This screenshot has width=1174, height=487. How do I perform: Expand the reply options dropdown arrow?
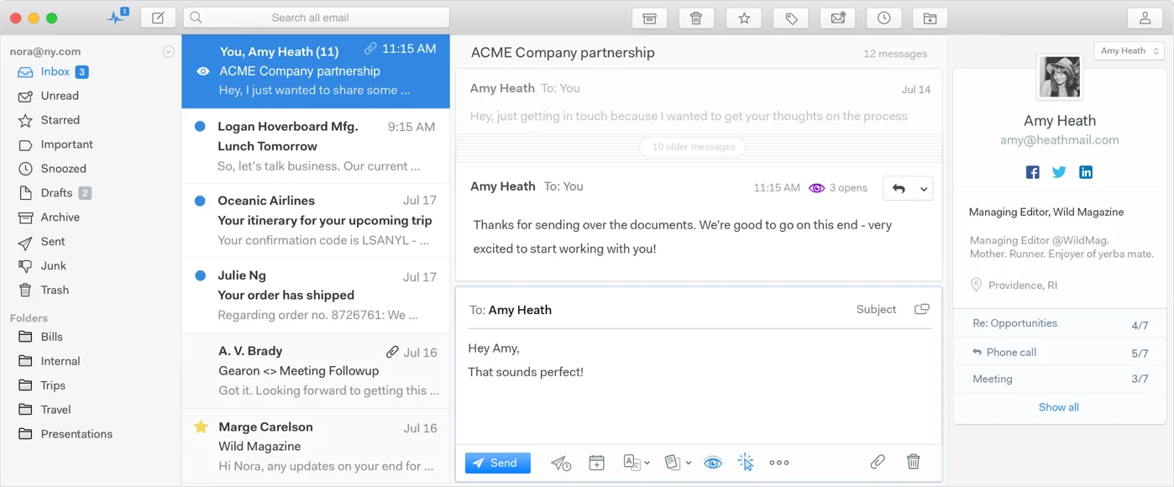[x=924, y=189]
